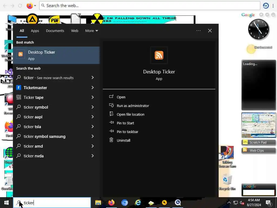277x208 pixels.
Task: Click the Open file location icon
Action: (x=111, y=114)
